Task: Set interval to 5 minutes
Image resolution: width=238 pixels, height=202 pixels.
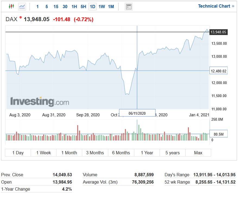Action: (47, 7)
